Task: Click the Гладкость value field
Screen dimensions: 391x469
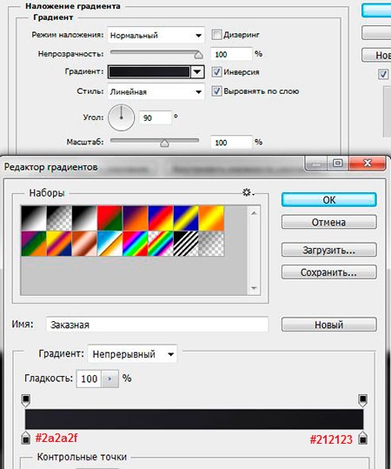Action: [x=89, y=379]
